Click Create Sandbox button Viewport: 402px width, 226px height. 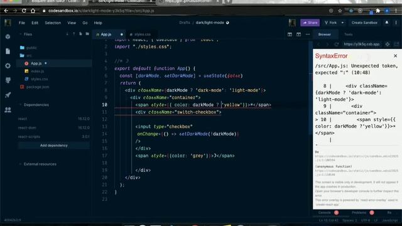pyautogui.click(x=364, y=23)
